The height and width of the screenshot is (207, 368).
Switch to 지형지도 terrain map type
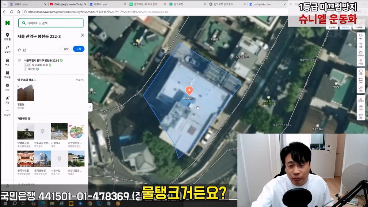tap(359, 28)
